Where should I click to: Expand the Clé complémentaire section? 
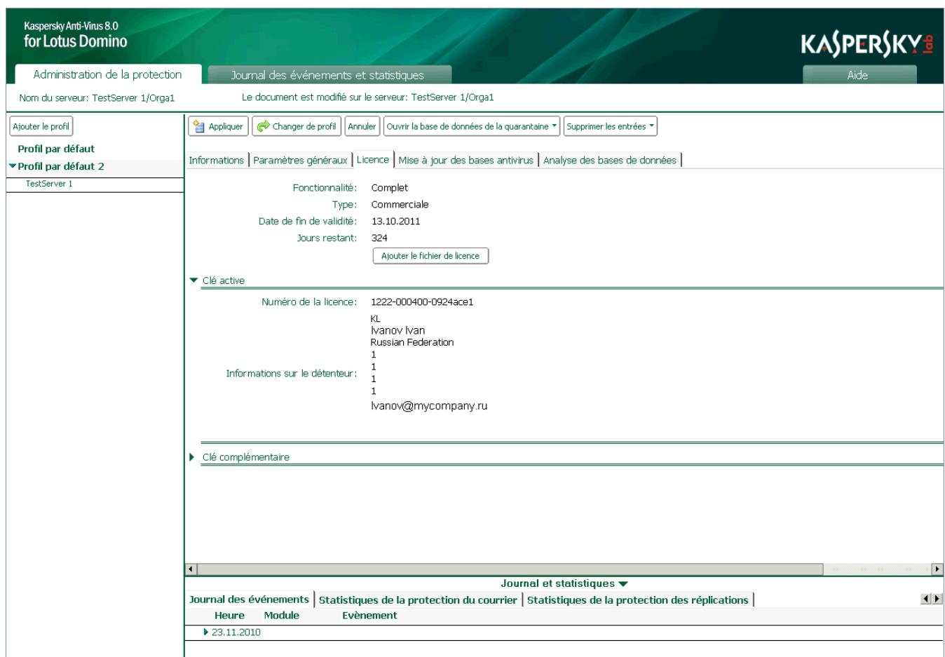pyautogui.click(x=193, y=457)
